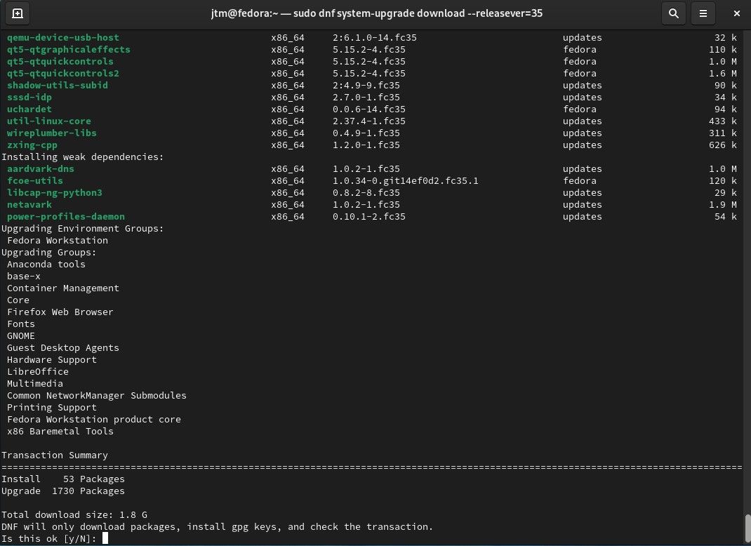751x546 pixels.
Task: Click the 'LibreOffice' group line
Action: point(37,372)
